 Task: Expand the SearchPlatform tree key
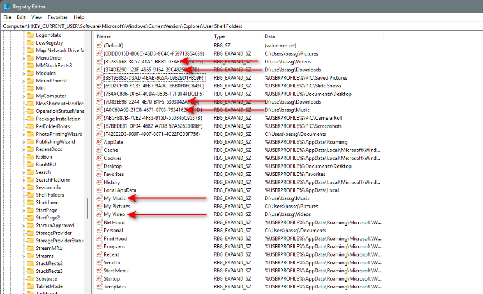coord(23,180)
